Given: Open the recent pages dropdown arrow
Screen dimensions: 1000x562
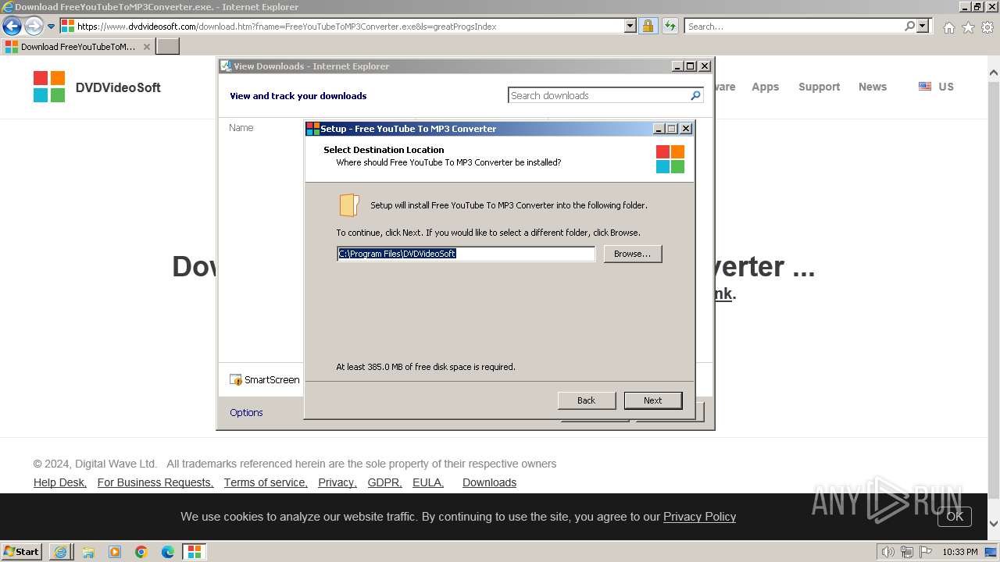Looking at the screenshot, I should [x=52, y=26].
